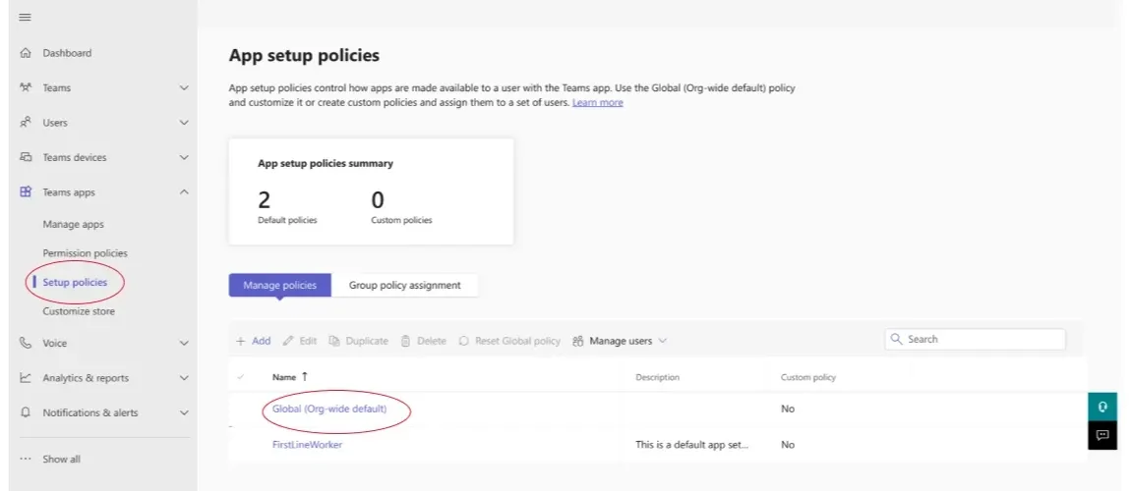Viewport: 1131px width, 491px height.
Task: Open the Dashboard menu item
Action: (x=67, y=53)
